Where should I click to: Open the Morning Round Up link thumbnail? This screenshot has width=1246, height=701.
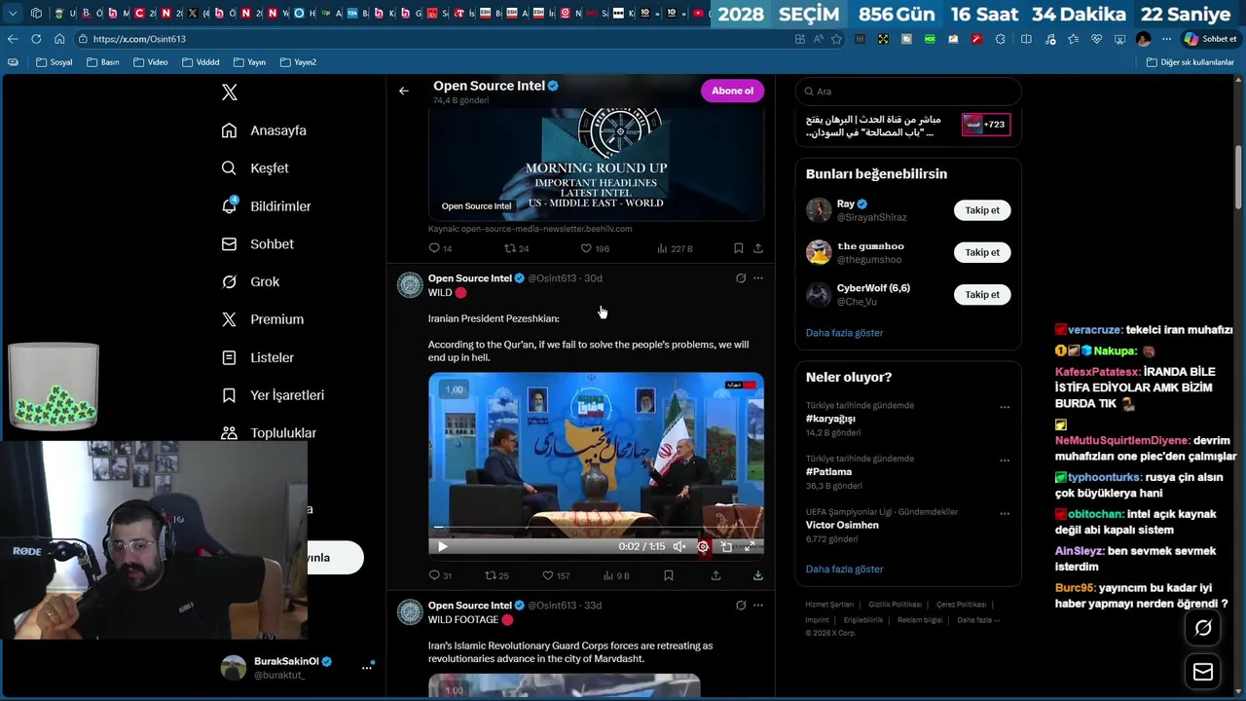[596, 166]
